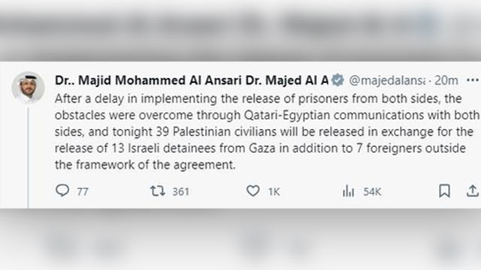Click the thread line below the avatar
Viewport: 481px width, 270px height.
pyautogui.click(x=29, y=157)
